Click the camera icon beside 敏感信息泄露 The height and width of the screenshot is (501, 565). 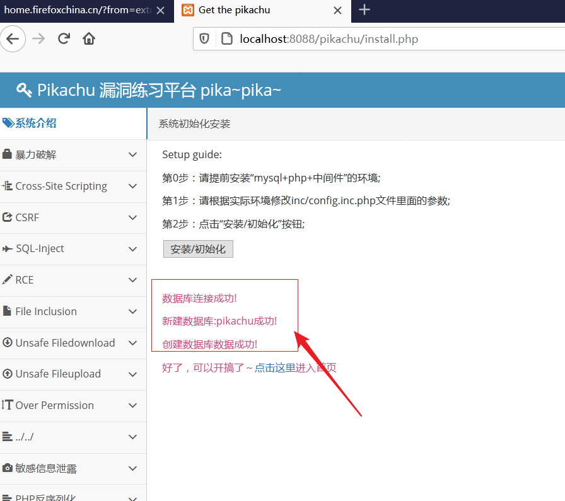tap(7, 468)
